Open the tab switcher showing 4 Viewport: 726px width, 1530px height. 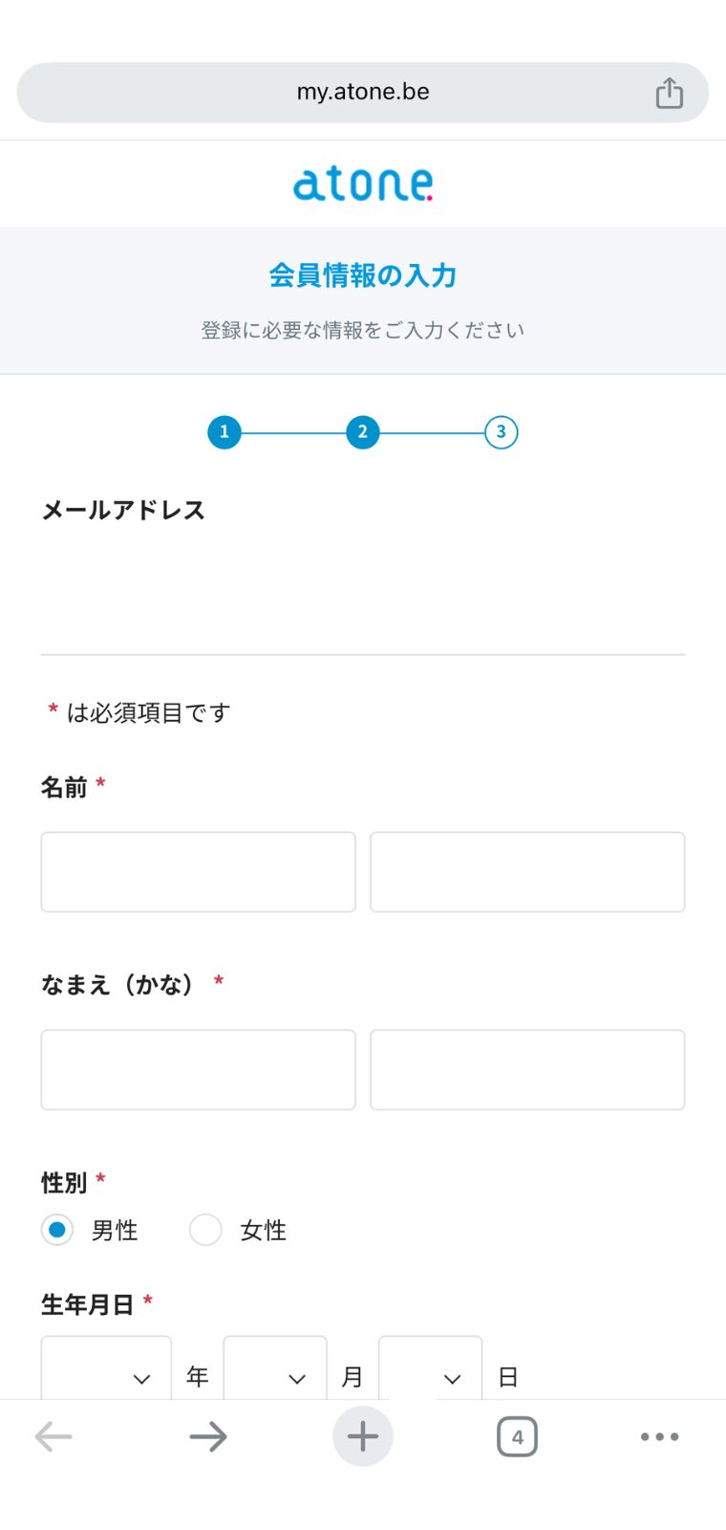(517, 1436)
